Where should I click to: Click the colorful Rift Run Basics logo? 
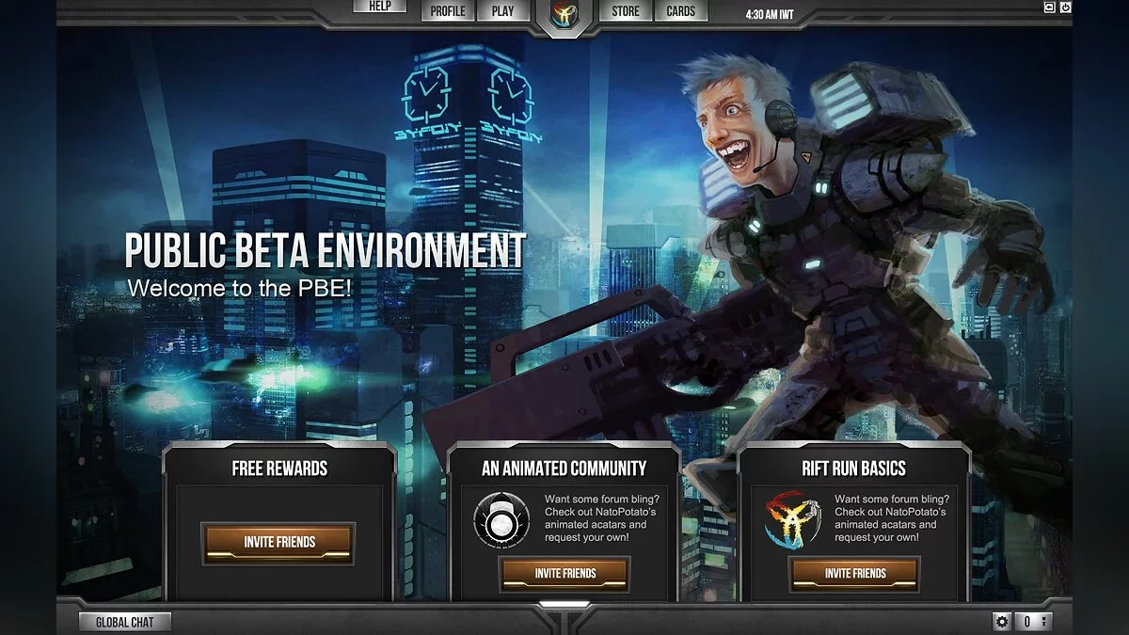(x=792, y=519)
